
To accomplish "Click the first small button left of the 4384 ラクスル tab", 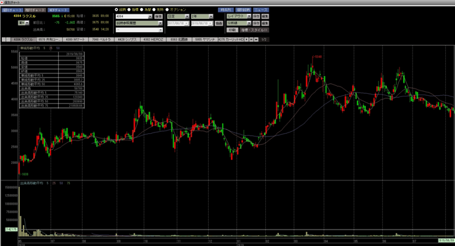I will pos(4,39).
